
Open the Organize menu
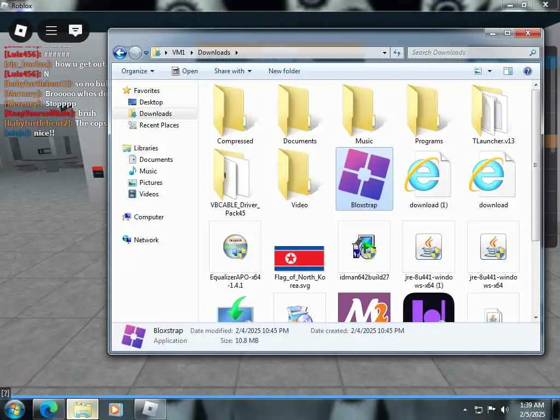pyautogui.click(x=137, y=71)
